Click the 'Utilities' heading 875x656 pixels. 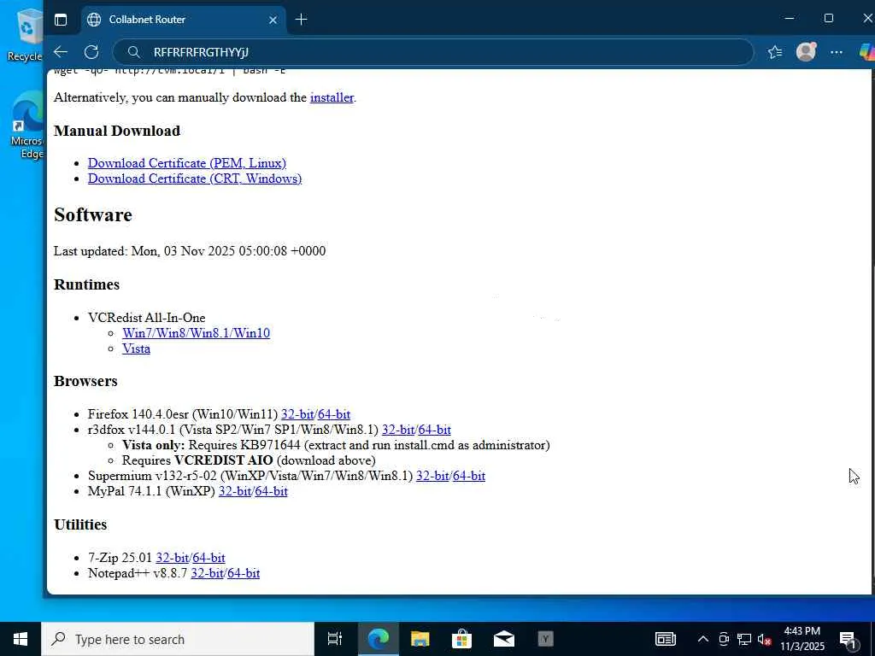tap(80, 525)
